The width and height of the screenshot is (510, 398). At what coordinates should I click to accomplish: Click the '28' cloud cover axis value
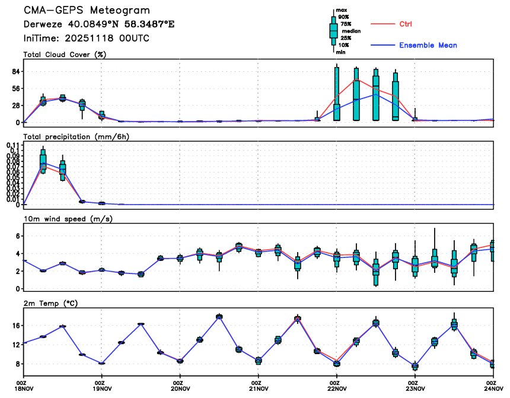15,106
